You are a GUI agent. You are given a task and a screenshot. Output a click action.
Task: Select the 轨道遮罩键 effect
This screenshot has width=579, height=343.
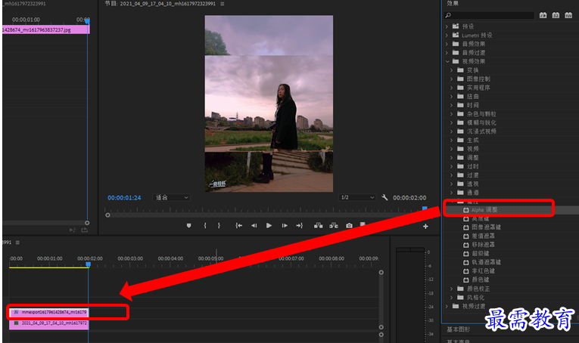click(487, 262)
